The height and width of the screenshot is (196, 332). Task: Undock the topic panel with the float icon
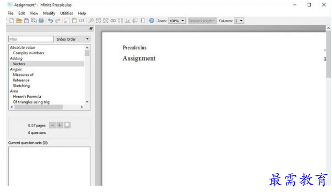[x=91, y=28]
